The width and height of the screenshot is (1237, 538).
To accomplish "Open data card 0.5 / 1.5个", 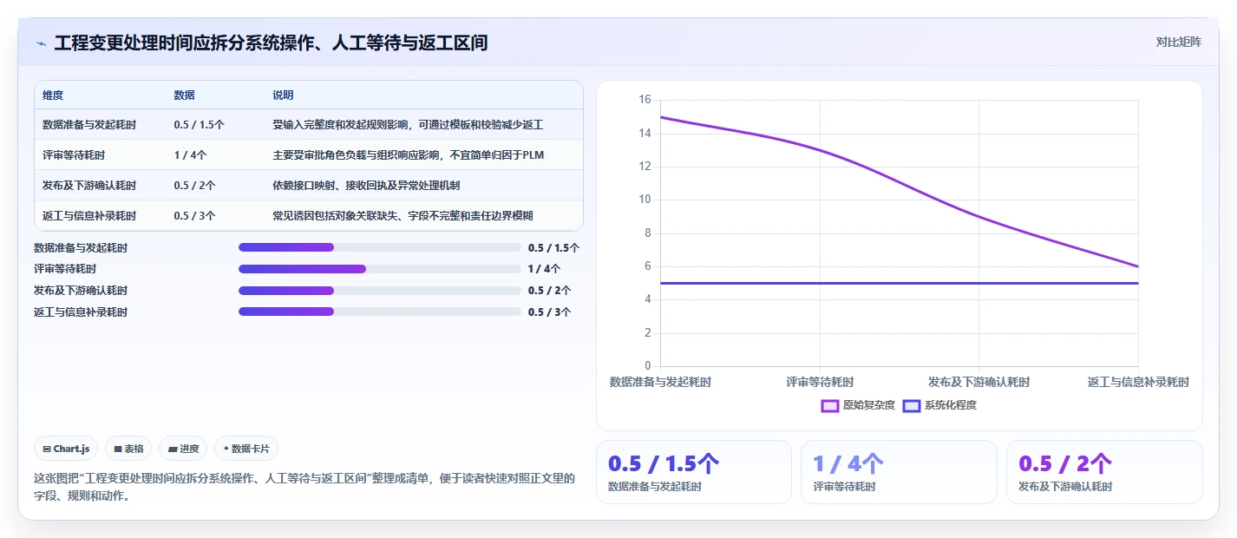I will (x=693, y=471).
